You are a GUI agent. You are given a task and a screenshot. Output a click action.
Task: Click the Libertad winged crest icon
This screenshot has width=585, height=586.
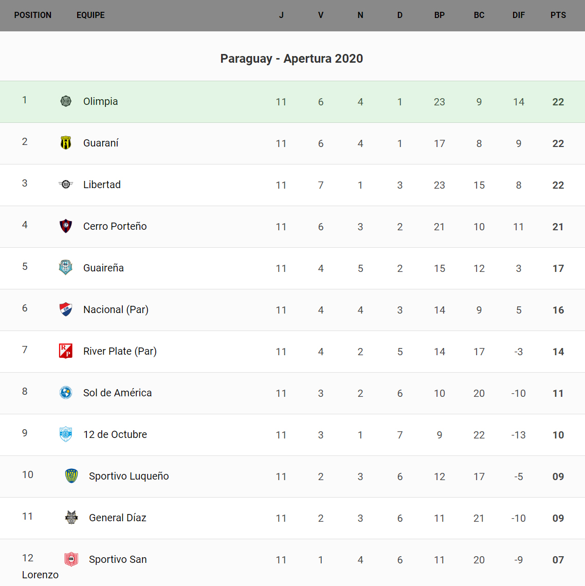[x=66, y=185]
